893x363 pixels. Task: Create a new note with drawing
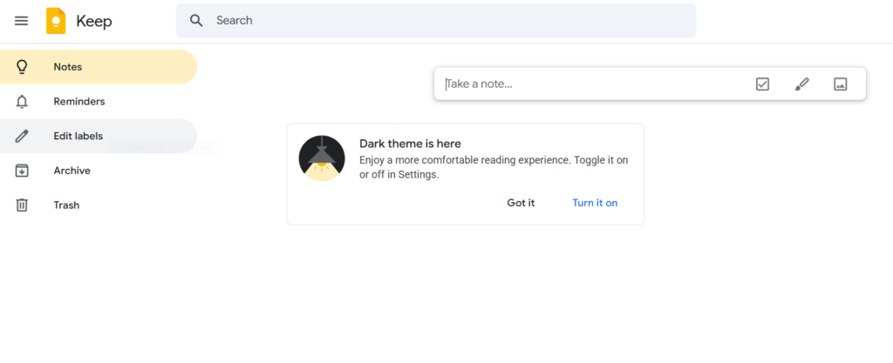(x=802, y=84)
